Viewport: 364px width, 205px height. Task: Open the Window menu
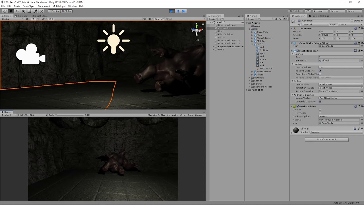tap(72, 6)
